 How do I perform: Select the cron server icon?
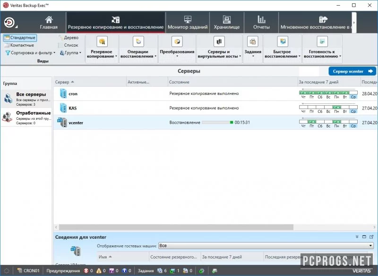(63, 93)
